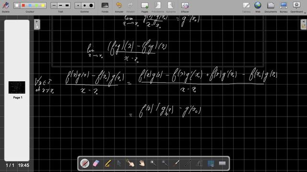Select the Capture part of screen tool
Screen dimensions: 307x172
coord(211,163)
